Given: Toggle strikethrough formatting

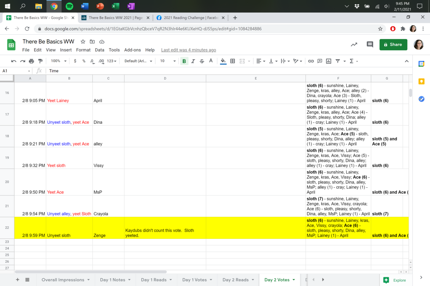Looking at the screenshot, I should pos(202,61).
